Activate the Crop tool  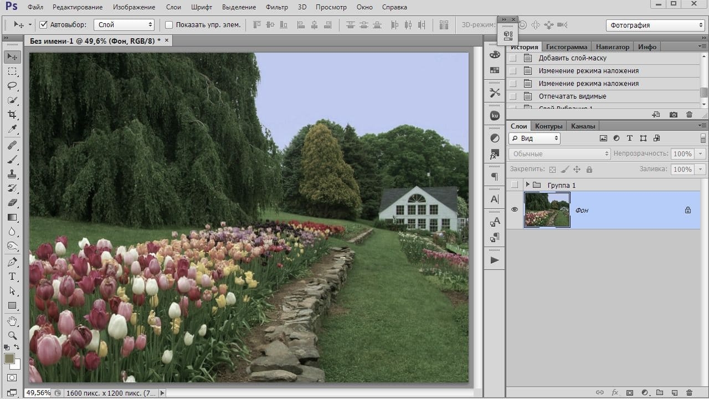pos(12,115)
